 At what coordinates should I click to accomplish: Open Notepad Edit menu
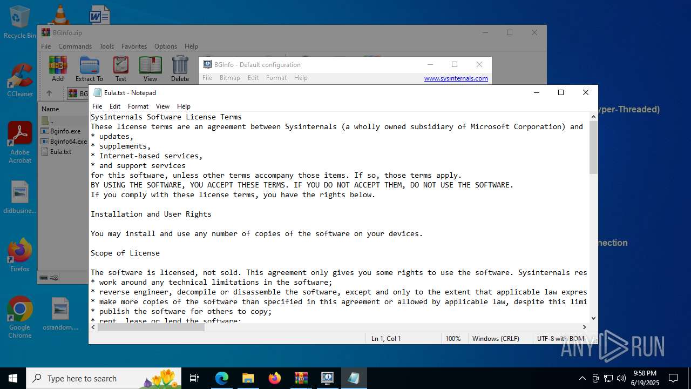(115, 106)
